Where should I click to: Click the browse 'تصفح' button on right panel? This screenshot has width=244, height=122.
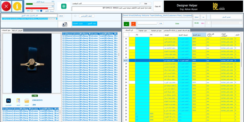(197, 17)
